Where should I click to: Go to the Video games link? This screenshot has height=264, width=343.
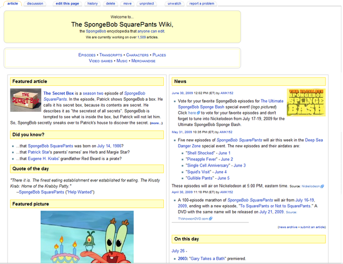click(x=100, y=61)
